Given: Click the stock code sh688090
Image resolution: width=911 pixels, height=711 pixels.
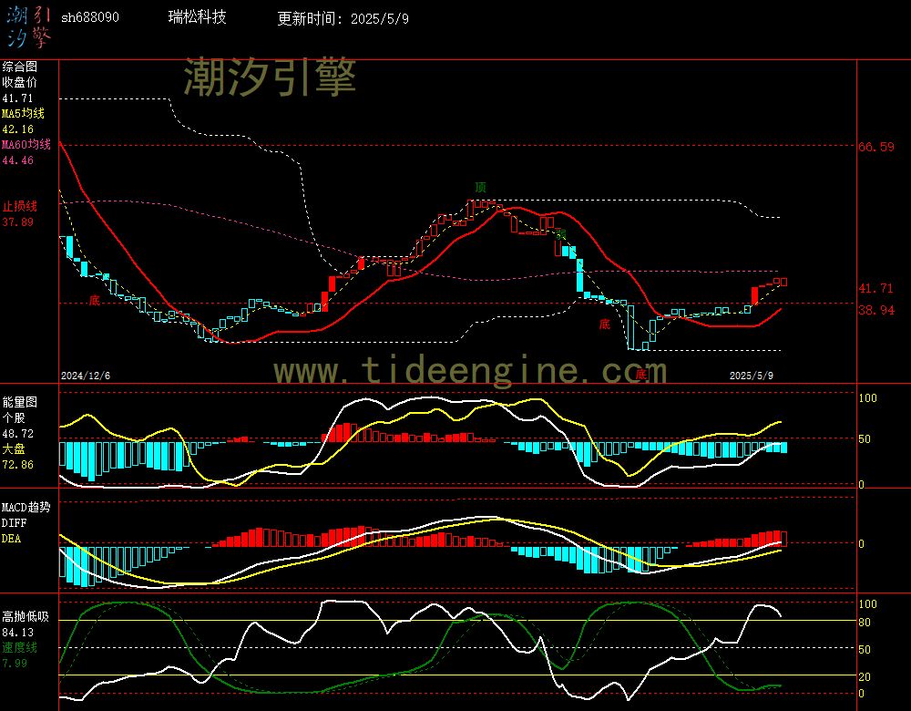Looking at the screenshot, I should (90, 17).
